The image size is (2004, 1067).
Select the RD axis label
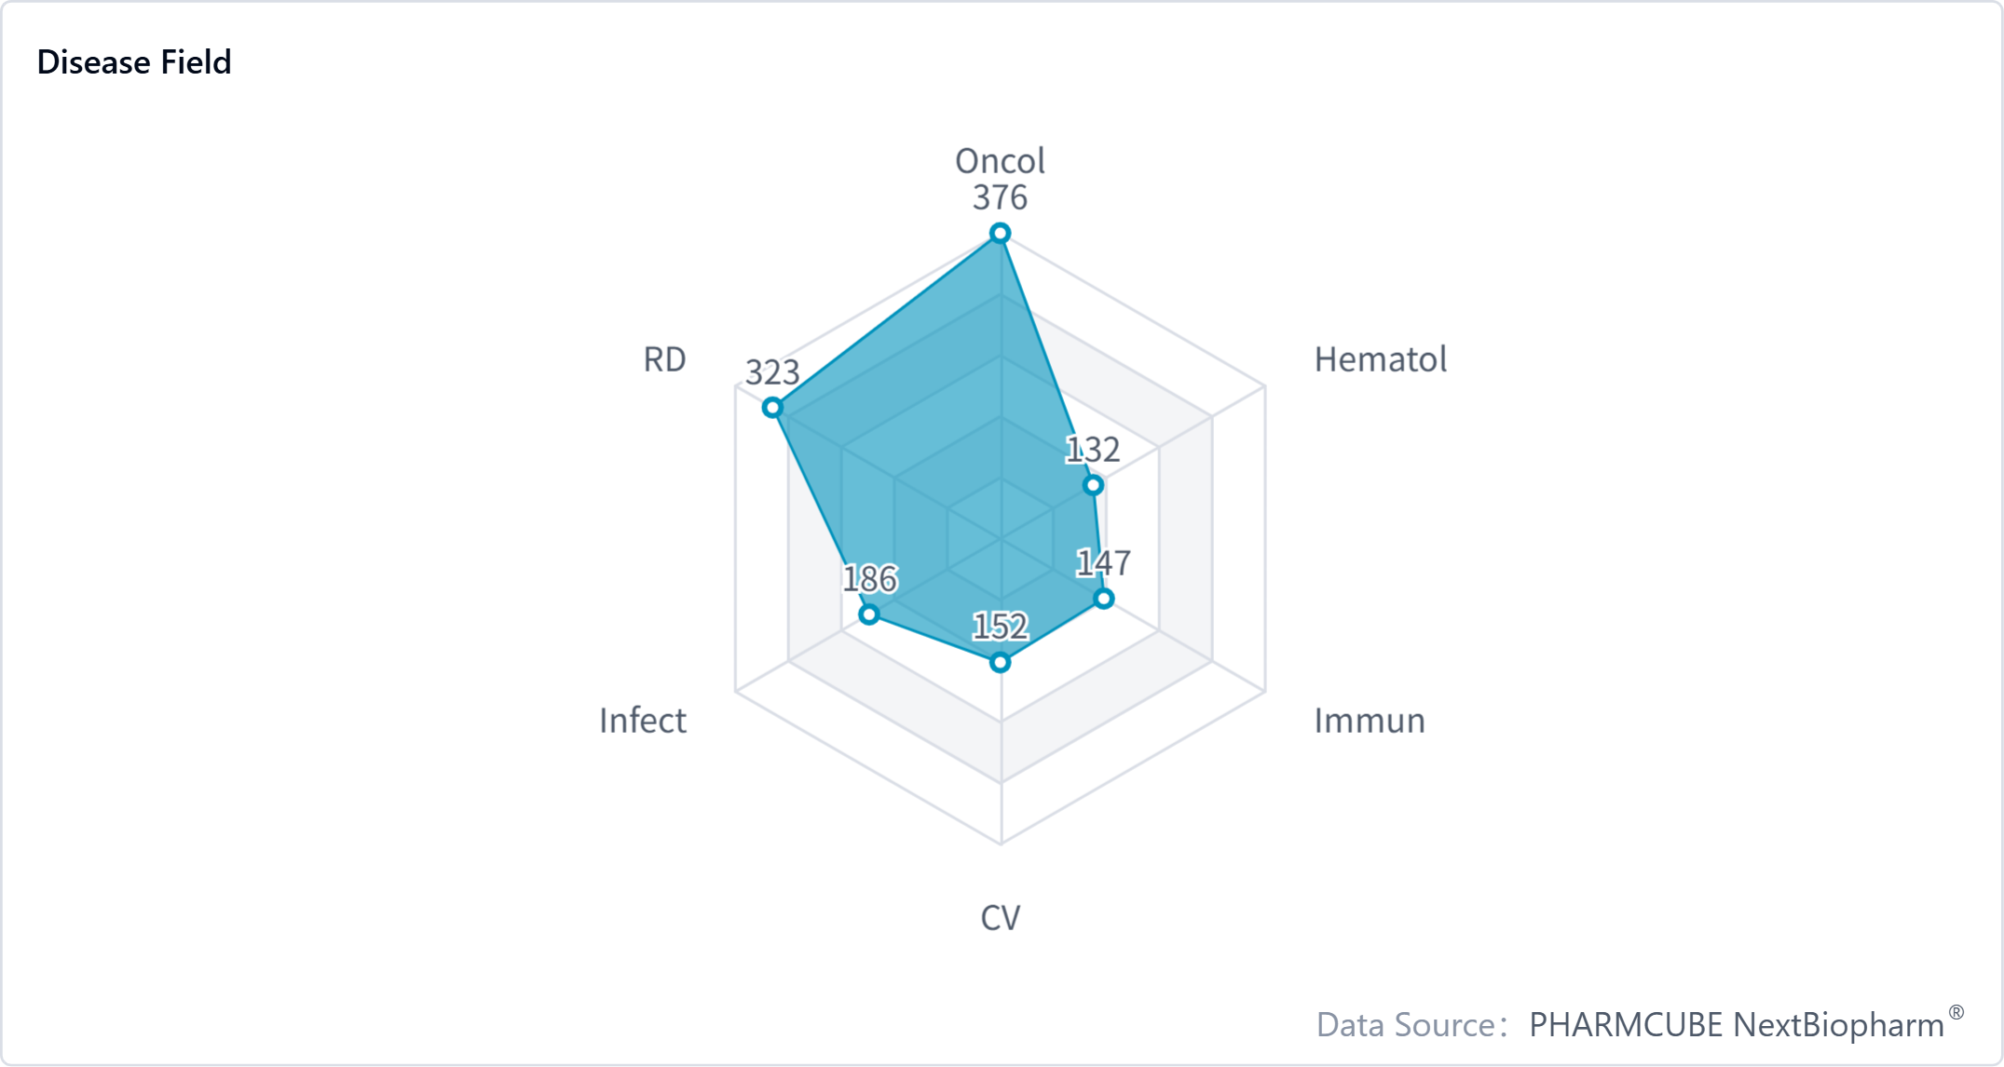(664, 359)
